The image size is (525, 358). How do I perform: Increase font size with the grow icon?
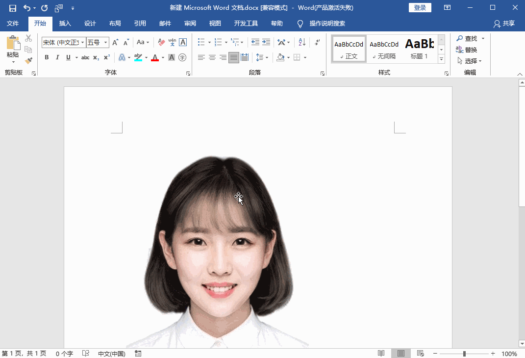coord(115,42)
